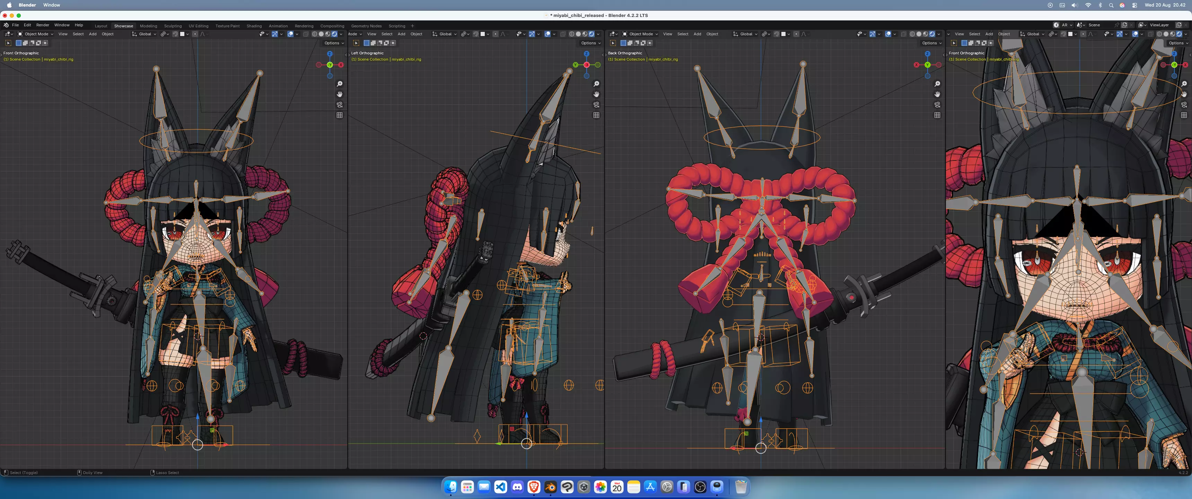Click the zoom magnifier in Back Orthographic viewport
1192x499 pixels.
coord(937,84)
